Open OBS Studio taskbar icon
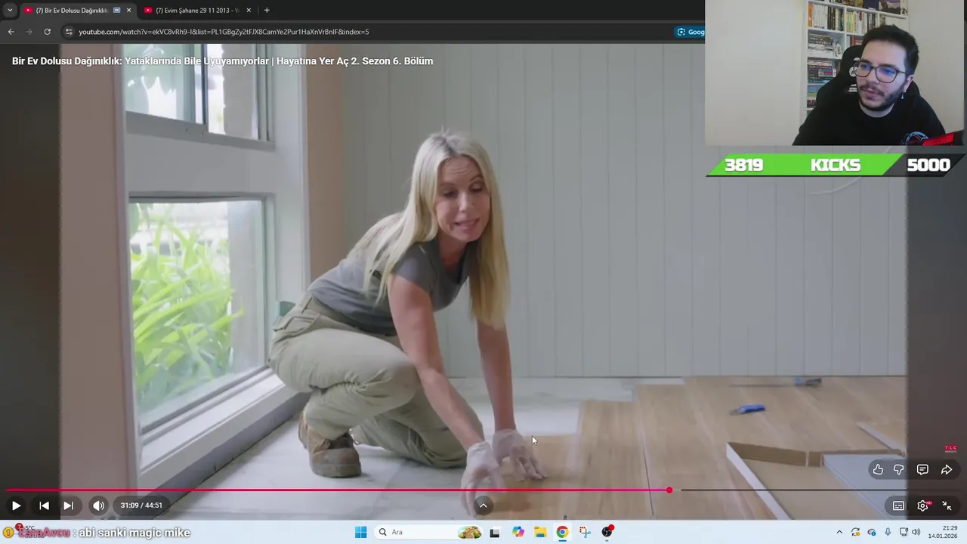The width and height of the screenshot is (967, 544). click(x=607, y=532)
